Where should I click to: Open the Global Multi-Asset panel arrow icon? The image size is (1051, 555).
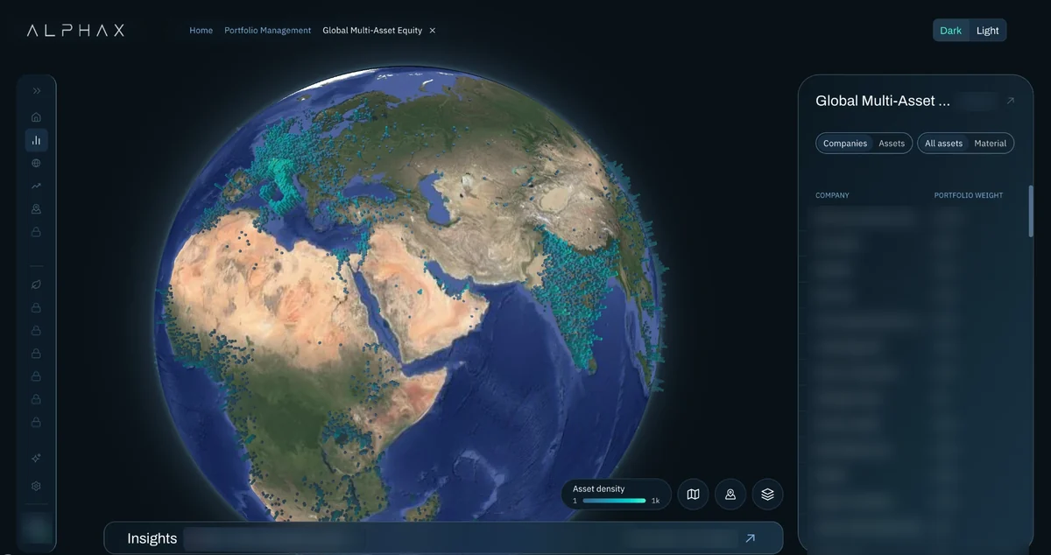point(1010,101)
